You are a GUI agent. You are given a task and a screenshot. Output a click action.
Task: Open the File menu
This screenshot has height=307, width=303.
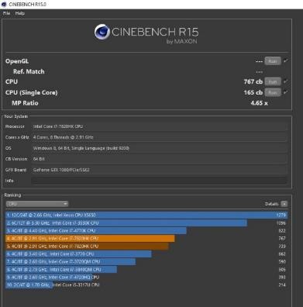6,13
